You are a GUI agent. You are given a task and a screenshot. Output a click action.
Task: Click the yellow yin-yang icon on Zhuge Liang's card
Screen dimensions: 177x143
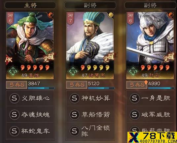111,14
